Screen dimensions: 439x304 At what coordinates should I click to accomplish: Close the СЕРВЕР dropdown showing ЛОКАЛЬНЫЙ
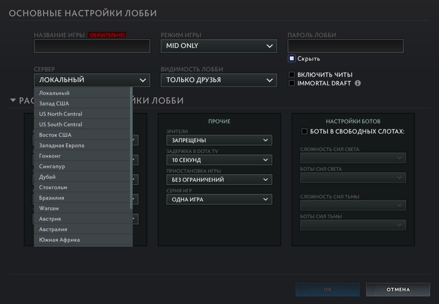pyautogui.click(x=92, y=80)
